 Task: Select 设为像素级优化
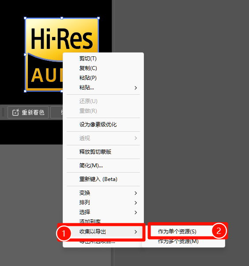(103, 125)
